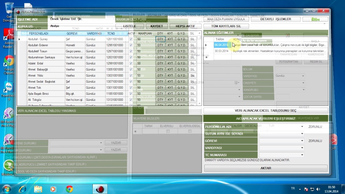
Task: Toggle AKTIF checkbox for Ahmet Yıldız
Action: 131,75
